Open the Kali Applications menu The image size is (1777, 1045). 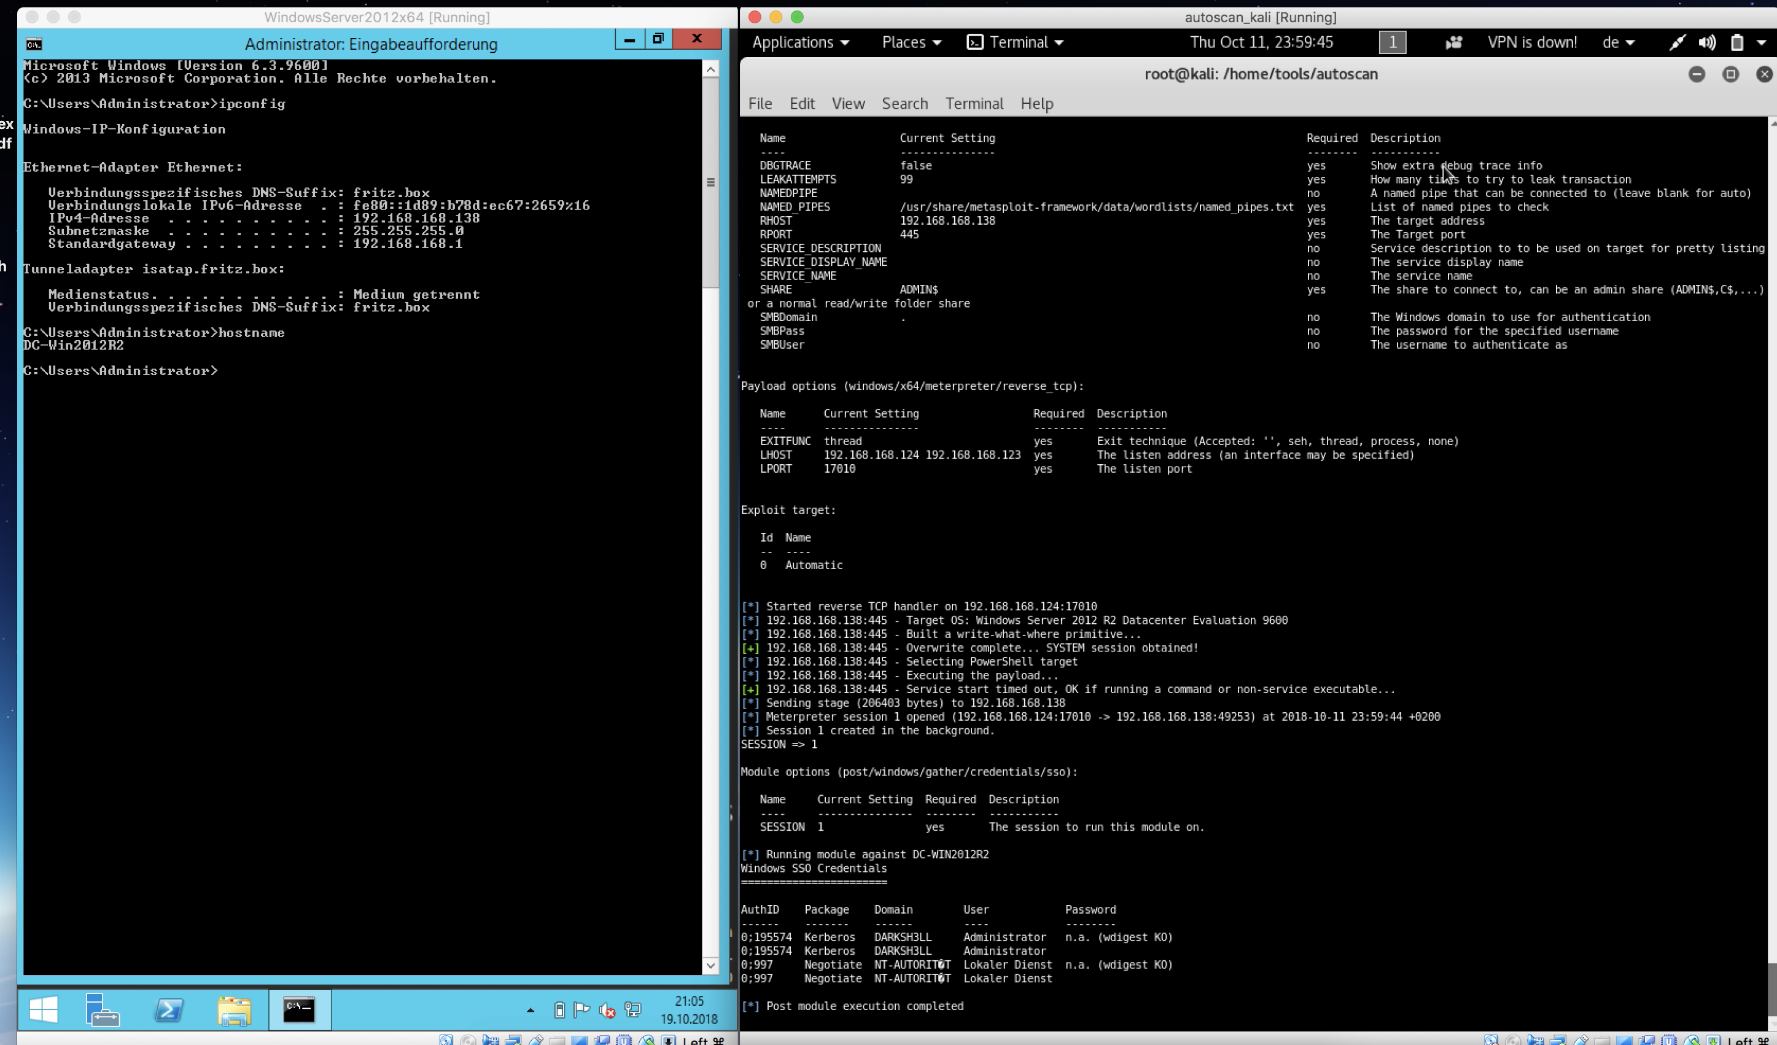800,42
